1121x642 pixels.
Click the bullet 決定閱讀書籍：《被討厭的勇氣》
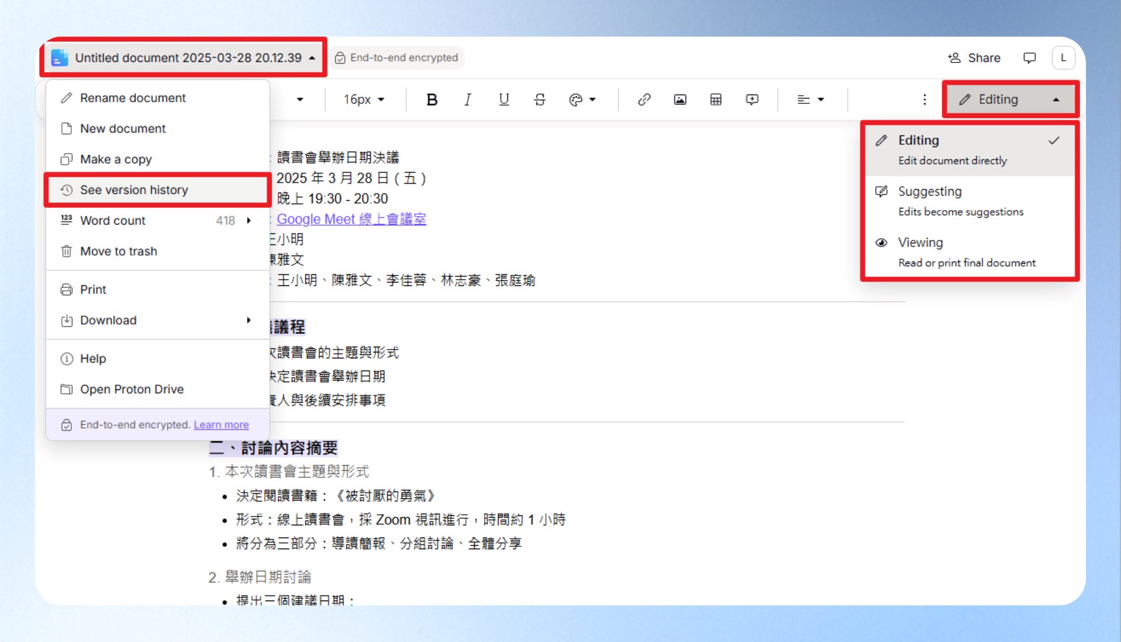(336, 496)
